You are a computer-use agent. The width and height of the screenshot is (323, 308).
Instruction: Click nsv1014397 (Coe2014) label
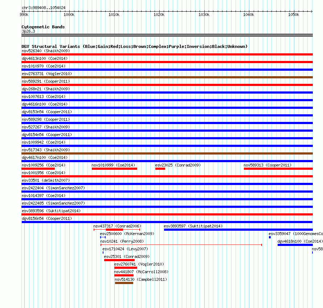(44, 196)
